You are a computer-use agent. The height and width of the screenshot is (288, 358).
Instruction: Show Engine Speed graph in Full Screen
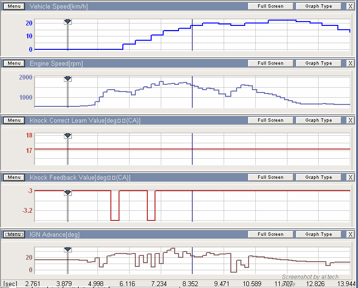(270, 63)
